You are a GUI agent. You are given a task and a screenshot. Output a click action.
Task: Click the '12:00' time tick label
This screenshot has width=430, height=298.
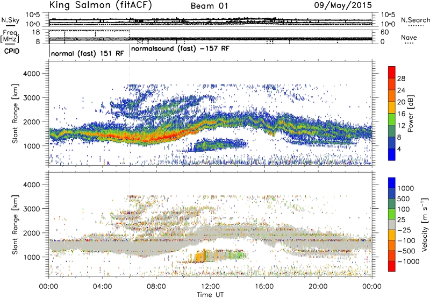click(210, 287)
